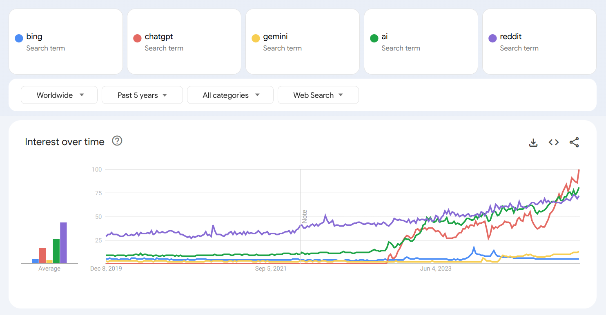Viewport: 606px width, 315px height.
Task: Open the Worldwide region dropdown
Action: pos(59,95)
